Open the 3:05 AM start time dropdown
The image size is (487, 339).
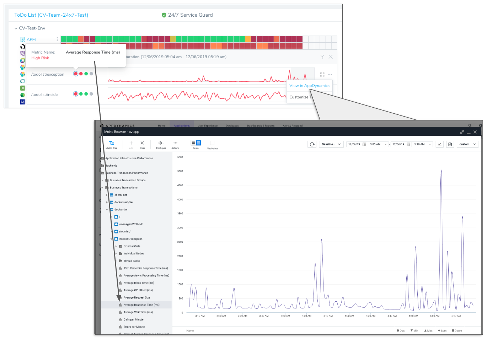pos(378,144)
